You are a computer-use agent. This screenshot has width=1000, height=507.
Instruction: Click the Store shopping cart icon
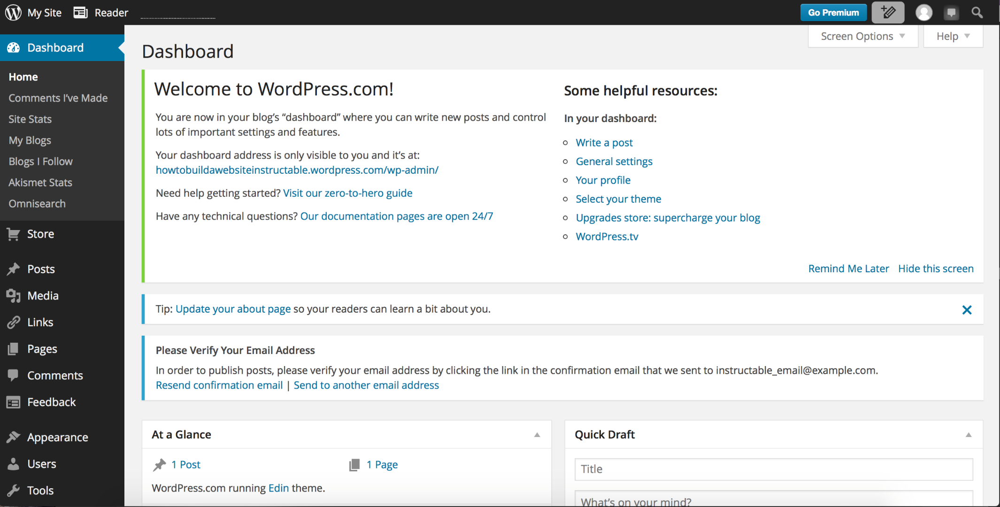(14, 234)
